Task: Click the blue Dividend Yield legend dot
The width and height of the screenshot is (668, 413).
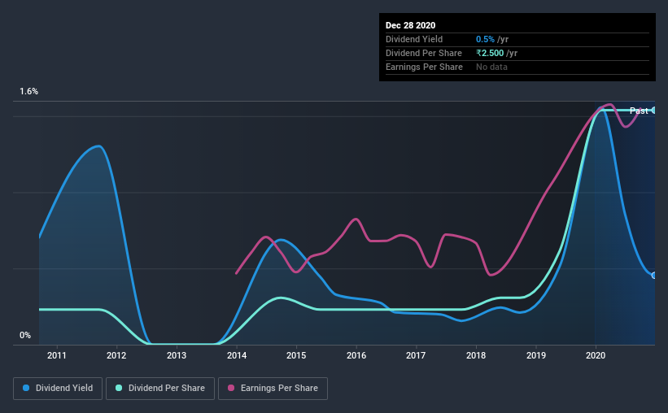Action: (x=26, y=388)
